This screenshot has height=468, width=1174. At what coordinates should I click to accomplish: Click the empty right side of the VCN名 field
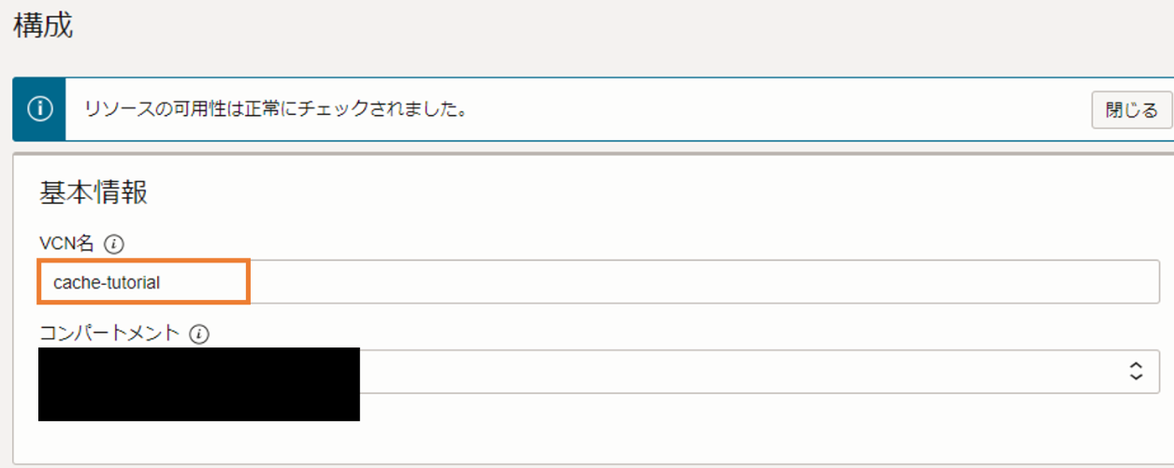(x=842, y=282)
